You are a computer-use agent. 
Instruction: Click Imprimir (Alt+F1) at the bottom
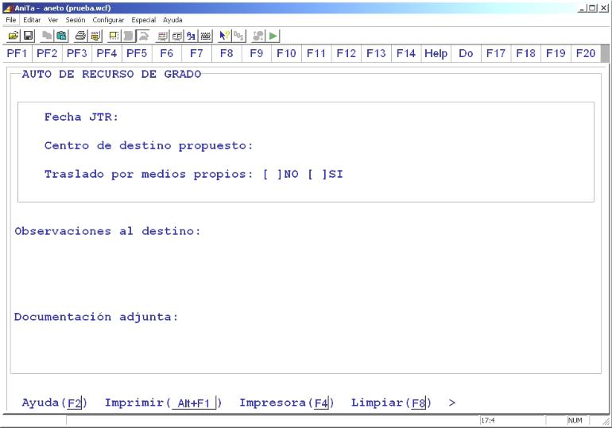pyautogui.click(x=164, y=403)
